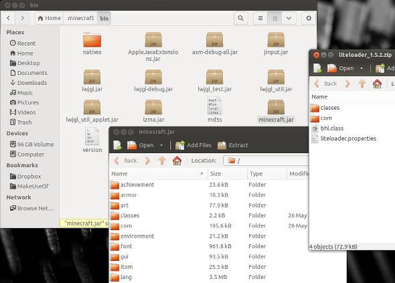
Task: Select asm-debug-all.jar file icon
Action: point(215,39)
